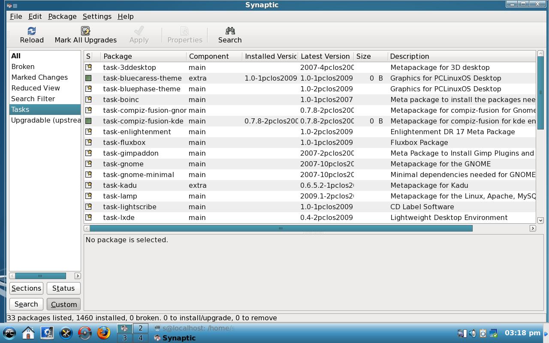
Task: Open the File menu
Action: (x=16, y=16)
